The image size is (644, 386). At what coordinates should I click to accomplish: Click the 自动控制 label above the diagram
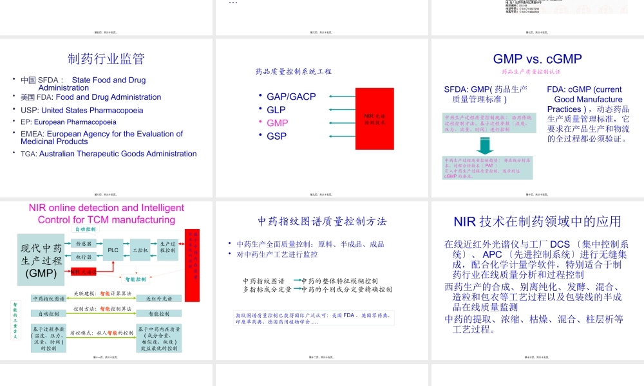pos(84,230)
